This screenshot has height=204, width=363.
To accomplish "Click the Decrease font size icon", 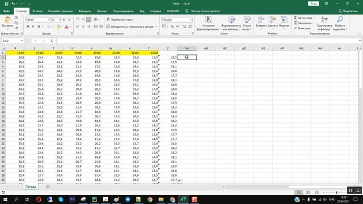I will coord(69,20).
